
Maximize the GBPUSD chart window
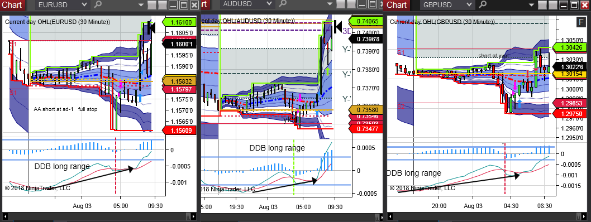point(574,5)
